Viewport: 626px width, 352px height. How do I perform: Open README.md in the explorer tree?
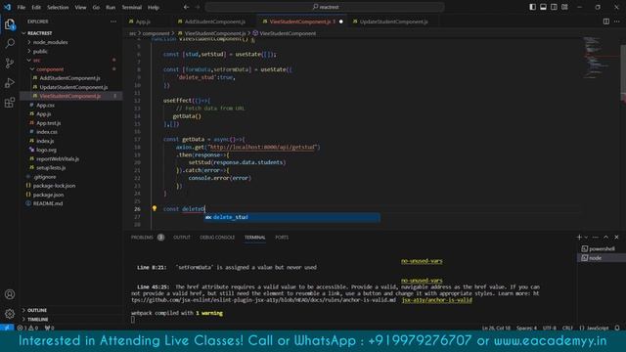coord(48,203)
